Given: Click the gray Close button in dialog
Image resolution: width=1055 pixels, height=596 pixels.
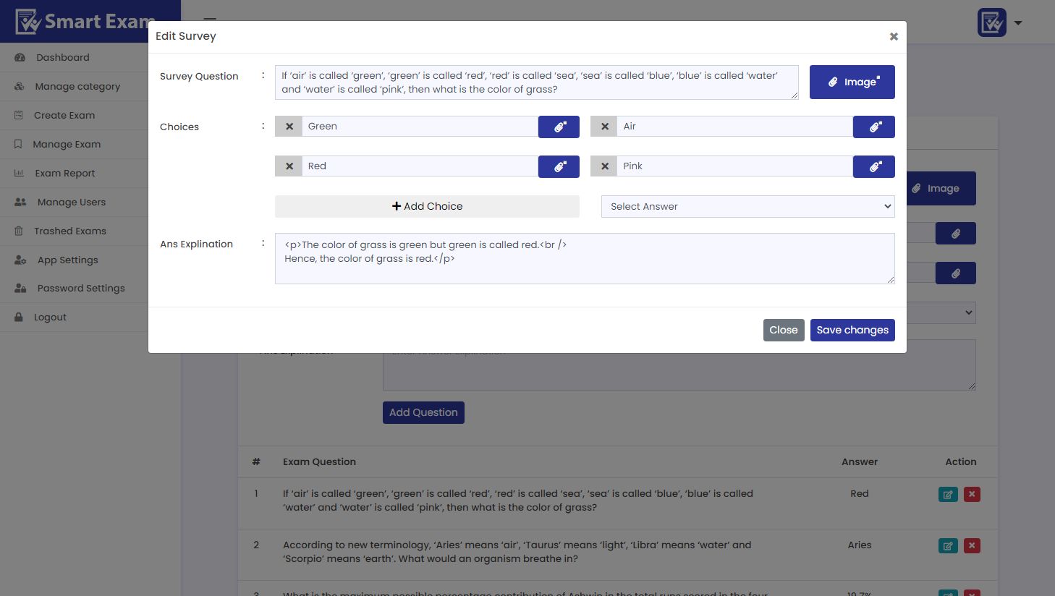Looking at the screenshot, I should tap(784, 330).
